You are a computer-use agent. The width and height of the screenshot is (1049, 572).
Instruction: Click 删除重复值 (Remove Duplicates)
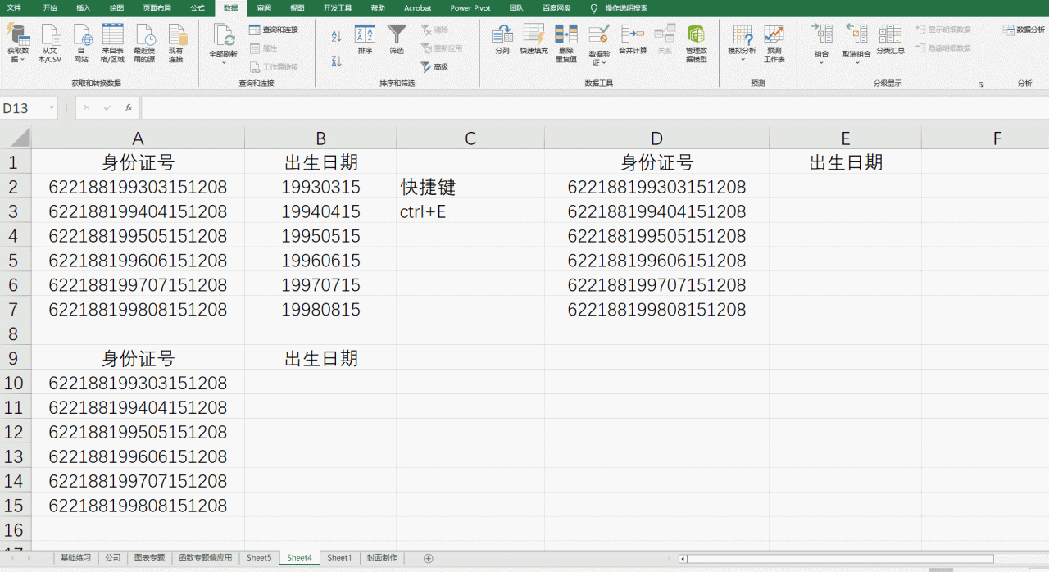(x=566, y=43)
